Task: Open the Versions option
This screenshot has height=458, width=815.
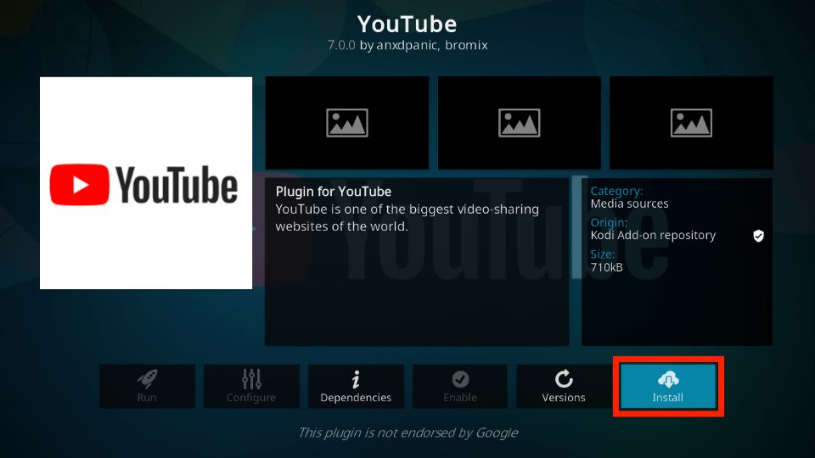Action: click(x=564, y=387)
